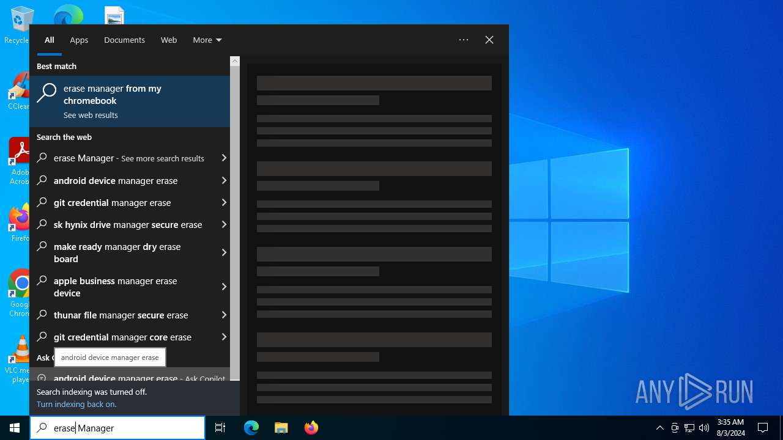
Task: Open the clock and date flyout
Action: point(730,428)
